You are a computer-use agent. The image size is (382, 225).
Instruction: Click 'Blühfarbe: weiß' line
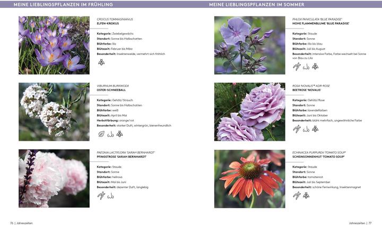(107, 110)
